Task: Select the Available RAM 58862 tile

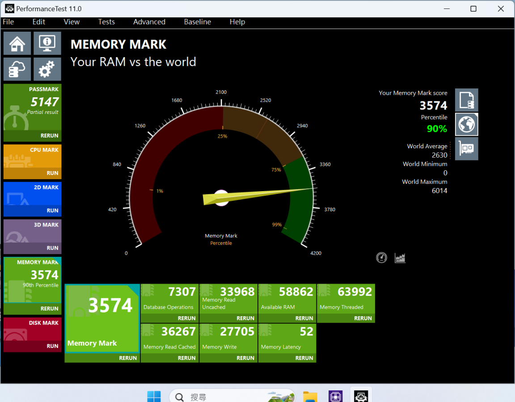Action: (x=287, y=299)
